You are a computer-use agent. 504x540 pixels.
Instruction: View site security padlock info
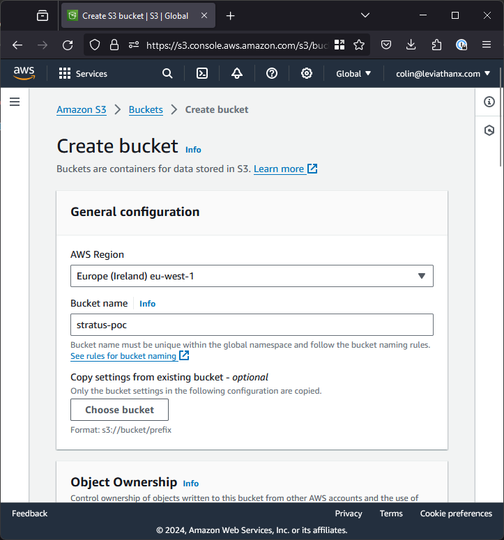click(114, 45)
